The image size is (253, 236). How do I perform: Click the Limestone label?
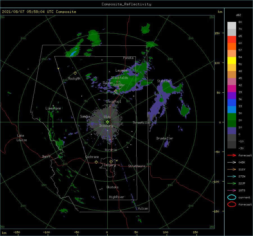(53, 108)
